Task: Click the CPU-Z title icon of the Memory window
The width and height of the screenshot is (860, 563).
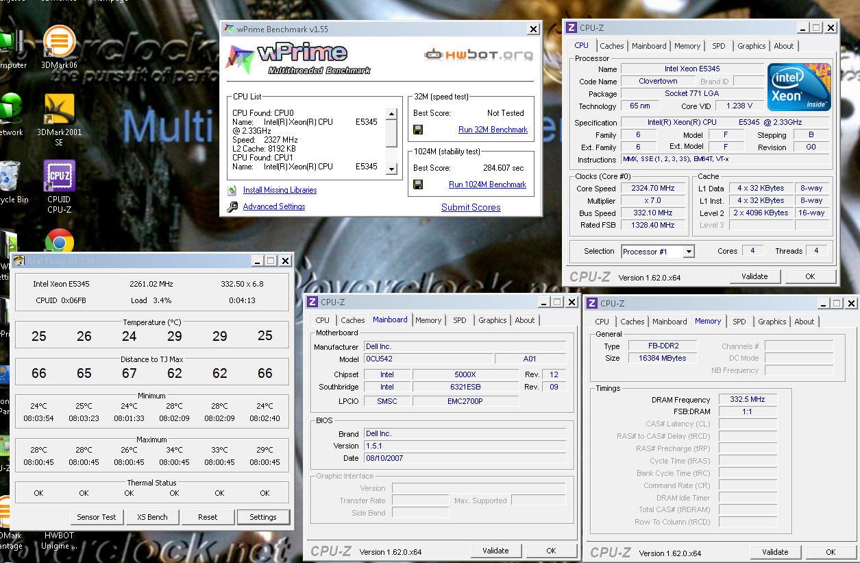Action: (592, 303)
